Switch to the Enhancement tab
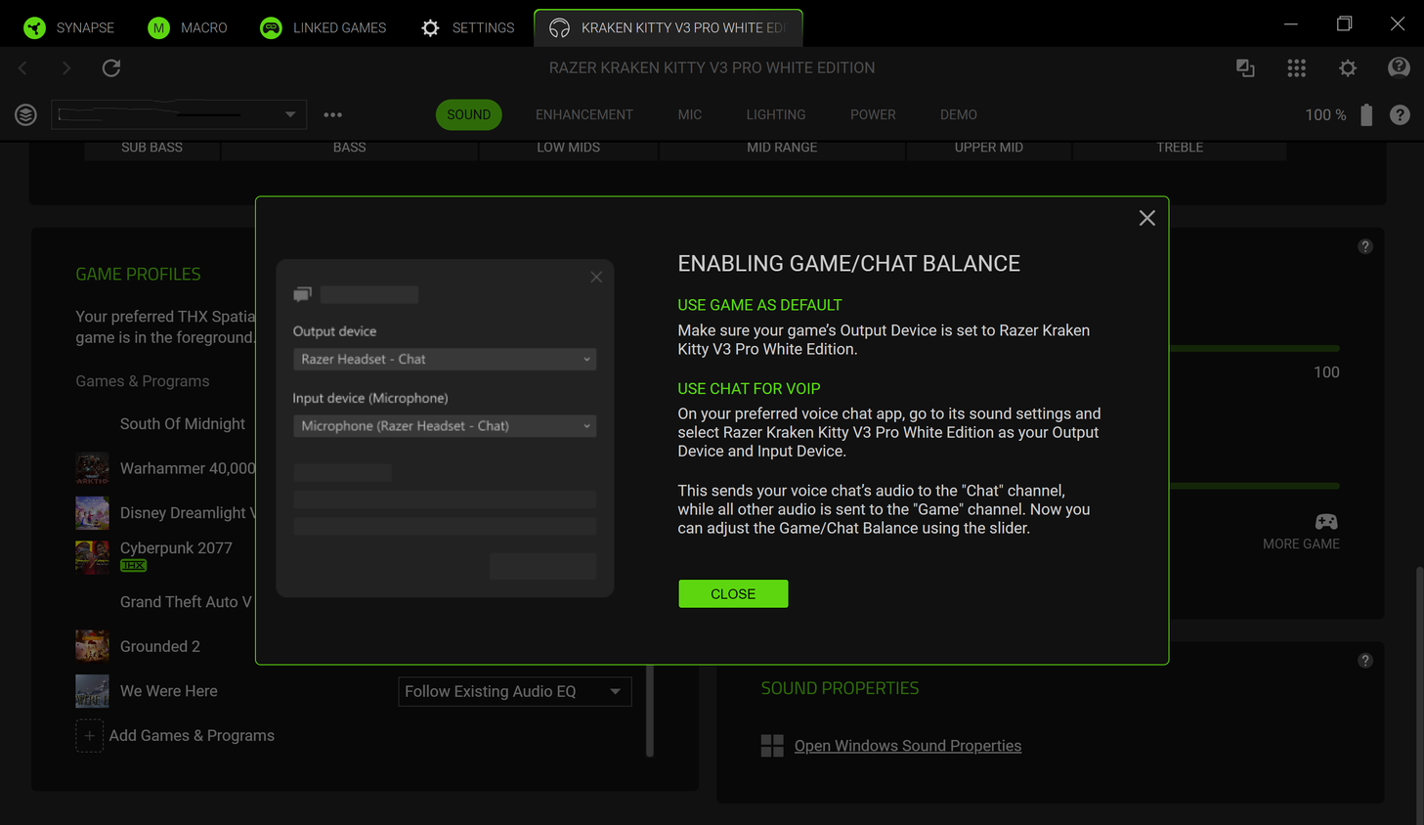 tap(584, 114)
